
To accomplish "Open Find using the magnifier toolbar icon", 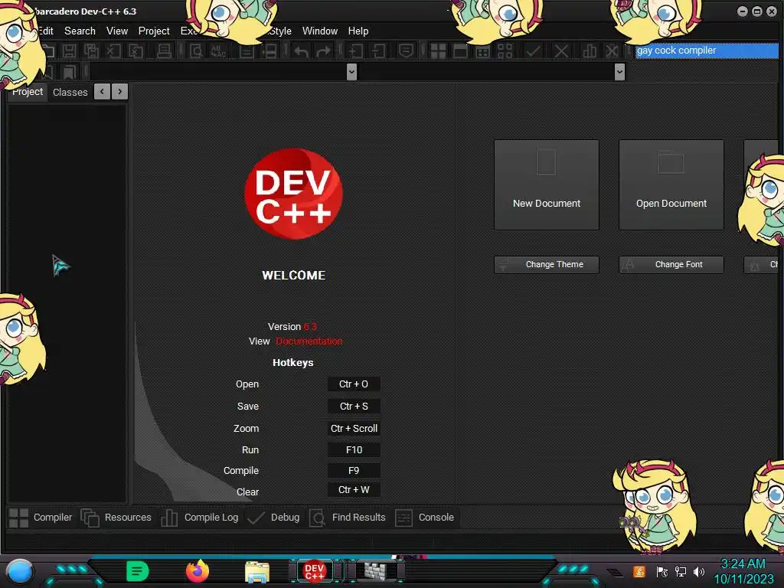I will pyautogui.click(x=196, y=51).
